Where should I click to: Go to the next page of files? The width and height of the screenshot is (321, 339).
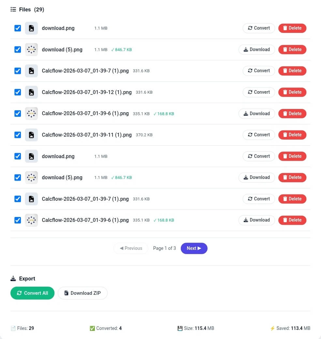pos(194,248)
